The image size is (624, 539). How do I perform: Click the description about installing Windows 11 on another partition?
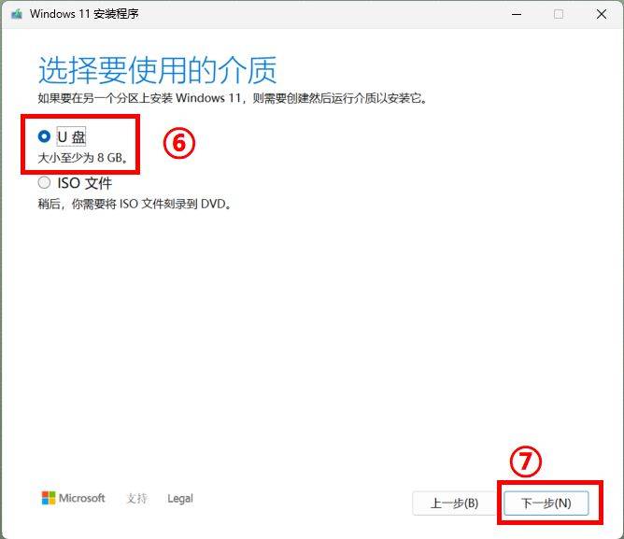[233, 98]
